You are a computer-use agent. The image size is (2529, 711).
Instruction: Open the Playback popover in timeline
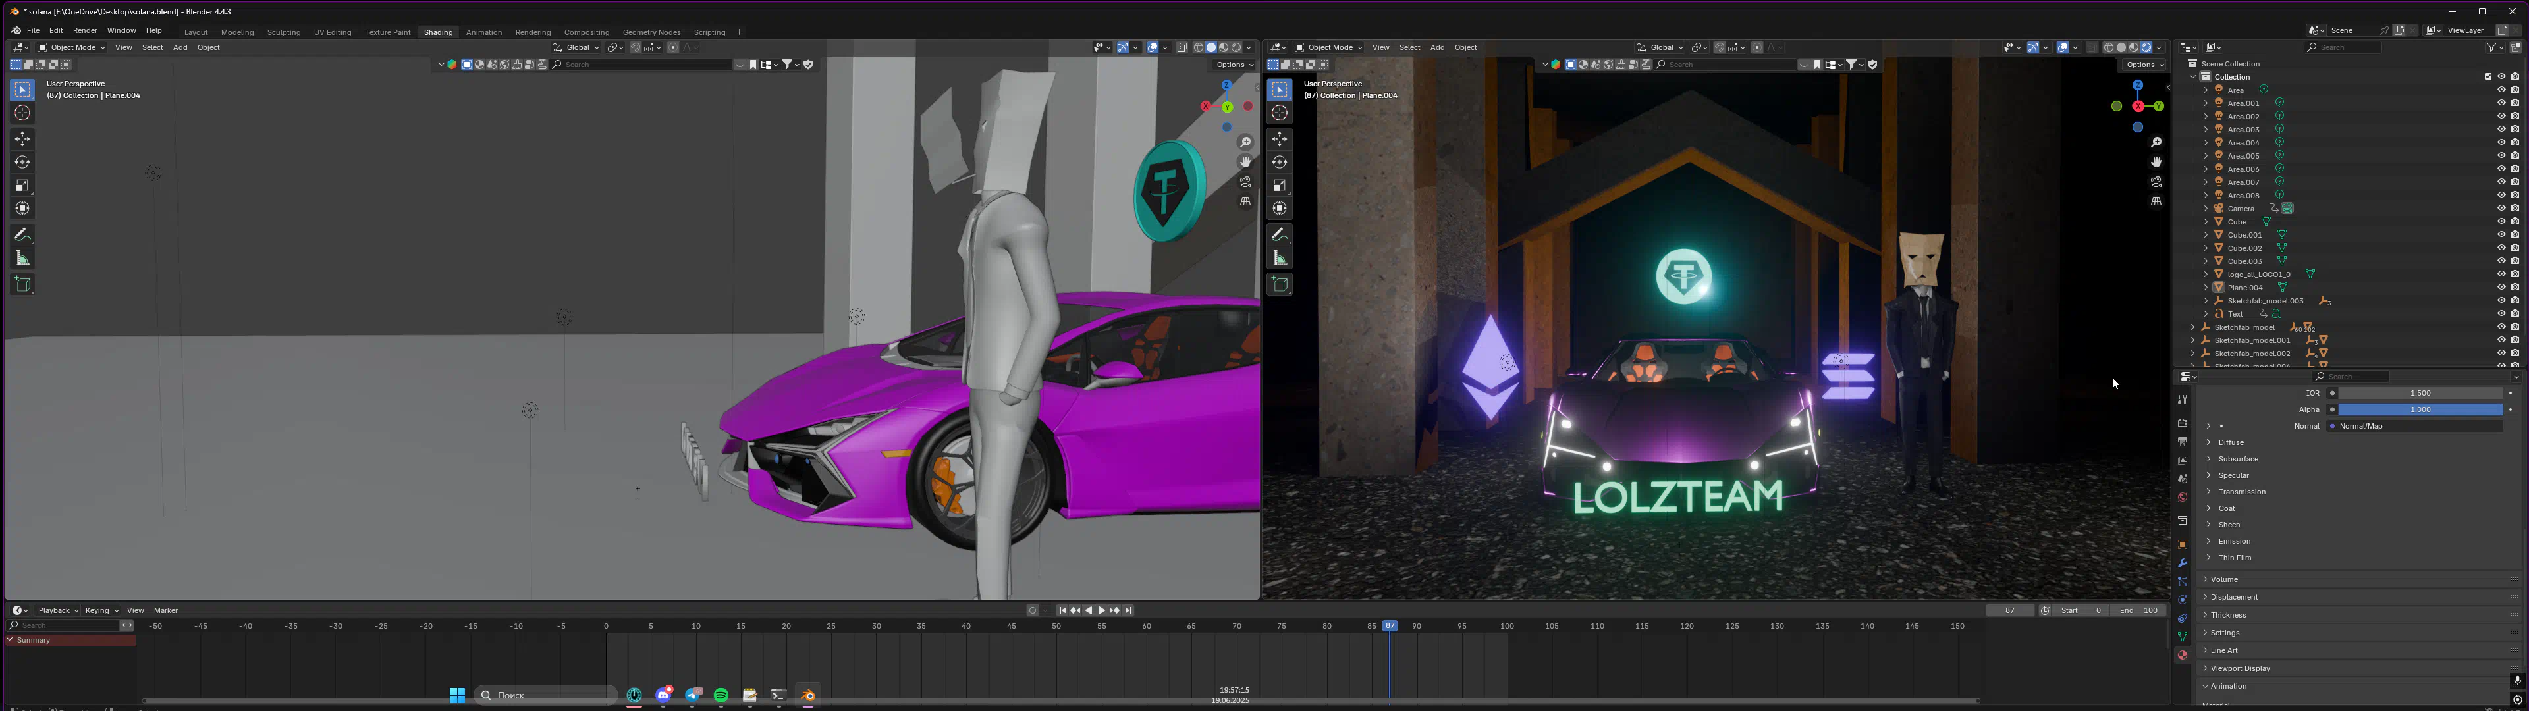(58, 611)
